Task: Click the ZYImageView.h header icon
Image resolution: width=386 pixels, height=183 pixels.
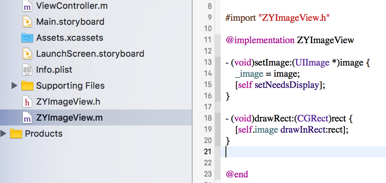Action: click(27, 102)
